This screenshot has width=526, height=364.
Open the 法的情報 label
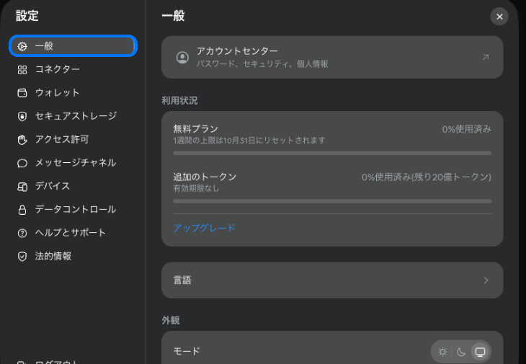53,256
